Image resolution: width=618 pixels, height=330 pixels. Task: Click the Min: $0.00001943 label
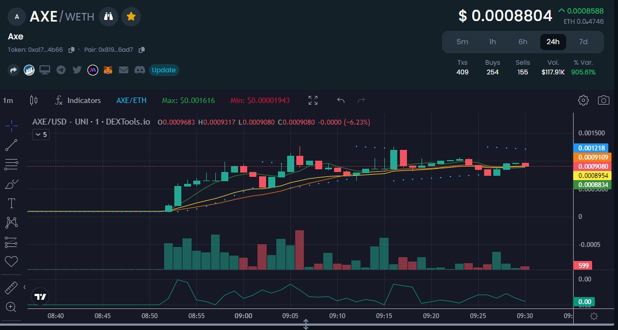point(260,100)
